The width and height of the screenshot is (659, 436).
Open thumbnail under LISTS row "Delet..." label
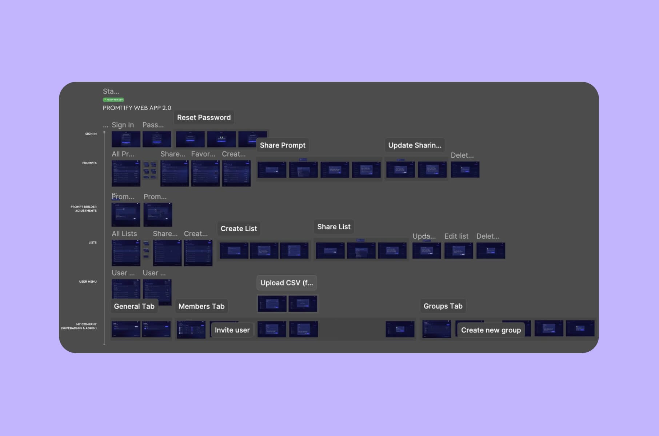tap(491, 251)
